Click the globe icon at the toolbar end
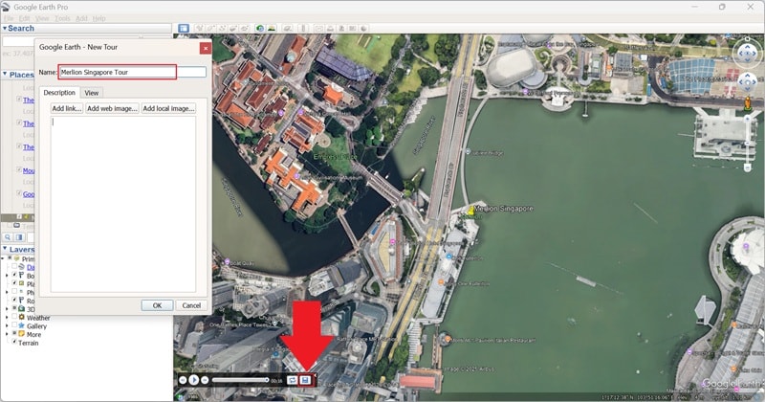765x402 pixels. (363, 29)
